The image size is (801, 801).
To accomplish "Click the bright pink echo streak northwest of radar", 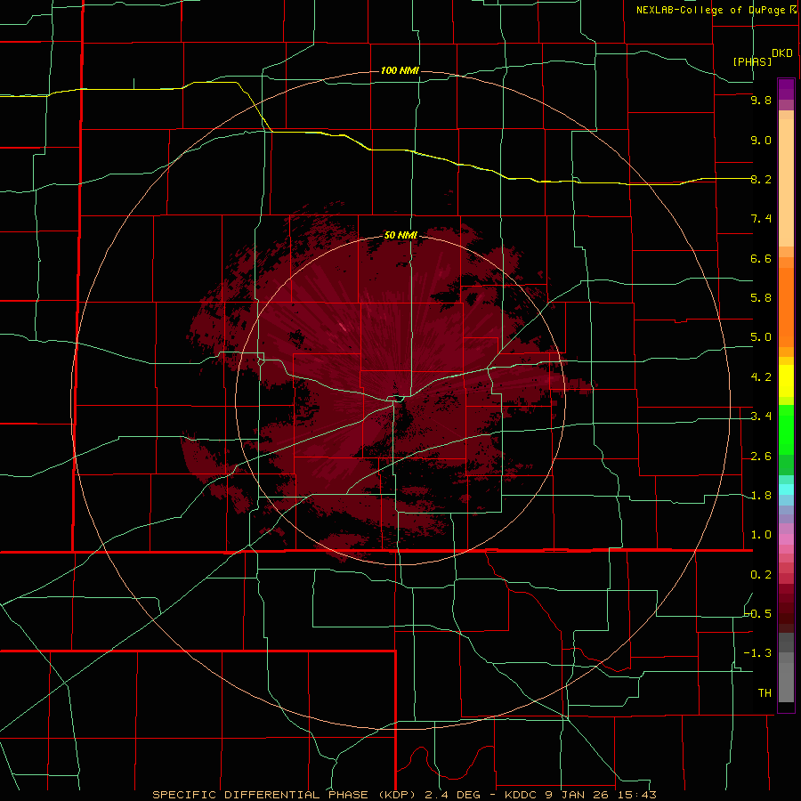I will click(x=342, y=326).
